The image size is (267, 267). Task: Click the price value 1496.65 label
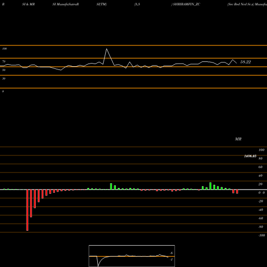click(250, 156)
